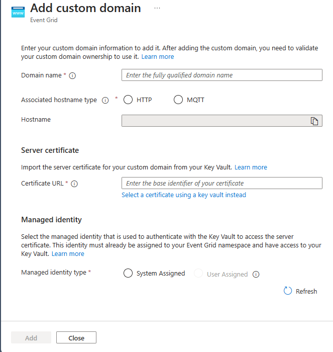The image size is (333, 352).
Task: Open Learn more about custom domain validation
Action: (x=158, y=57)
